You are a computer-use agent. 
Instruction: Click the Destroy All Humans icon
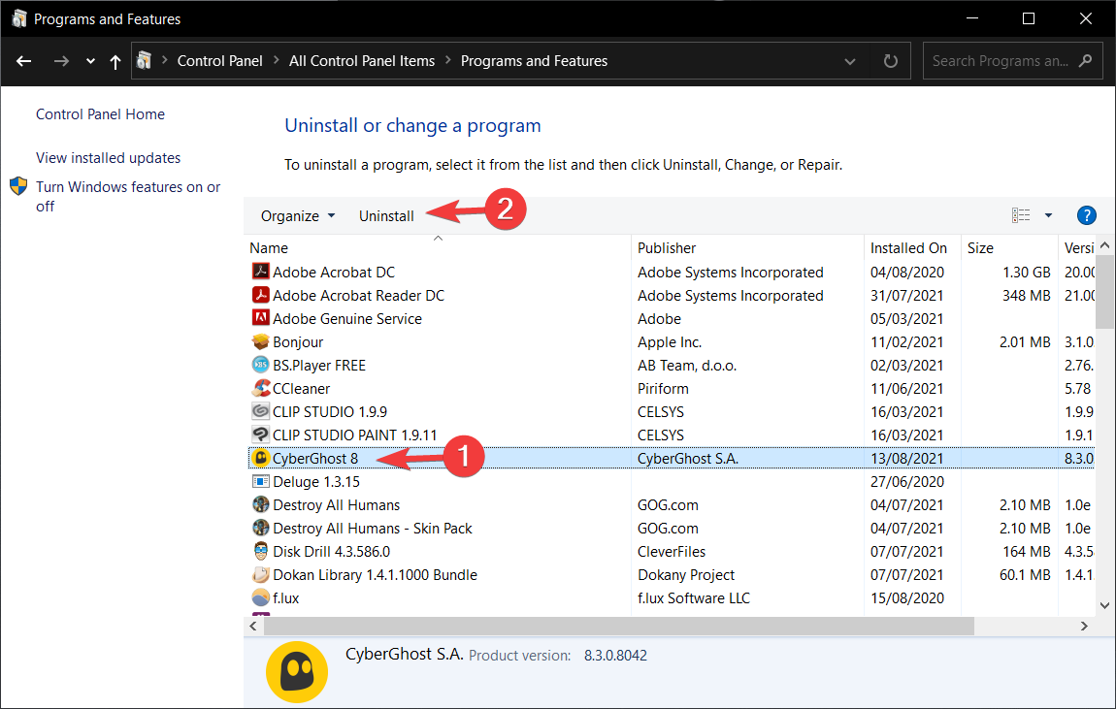(x=260, y=504)
